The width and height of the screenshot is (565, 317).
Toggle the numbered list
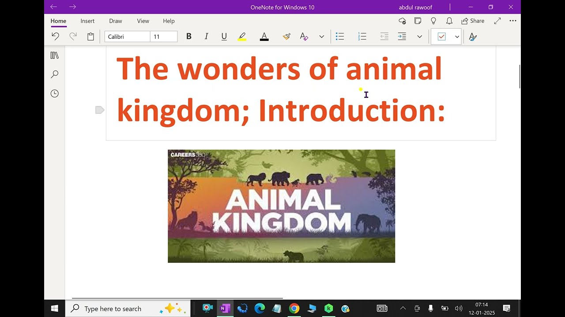pyautogui.click(x=362, y=37)
